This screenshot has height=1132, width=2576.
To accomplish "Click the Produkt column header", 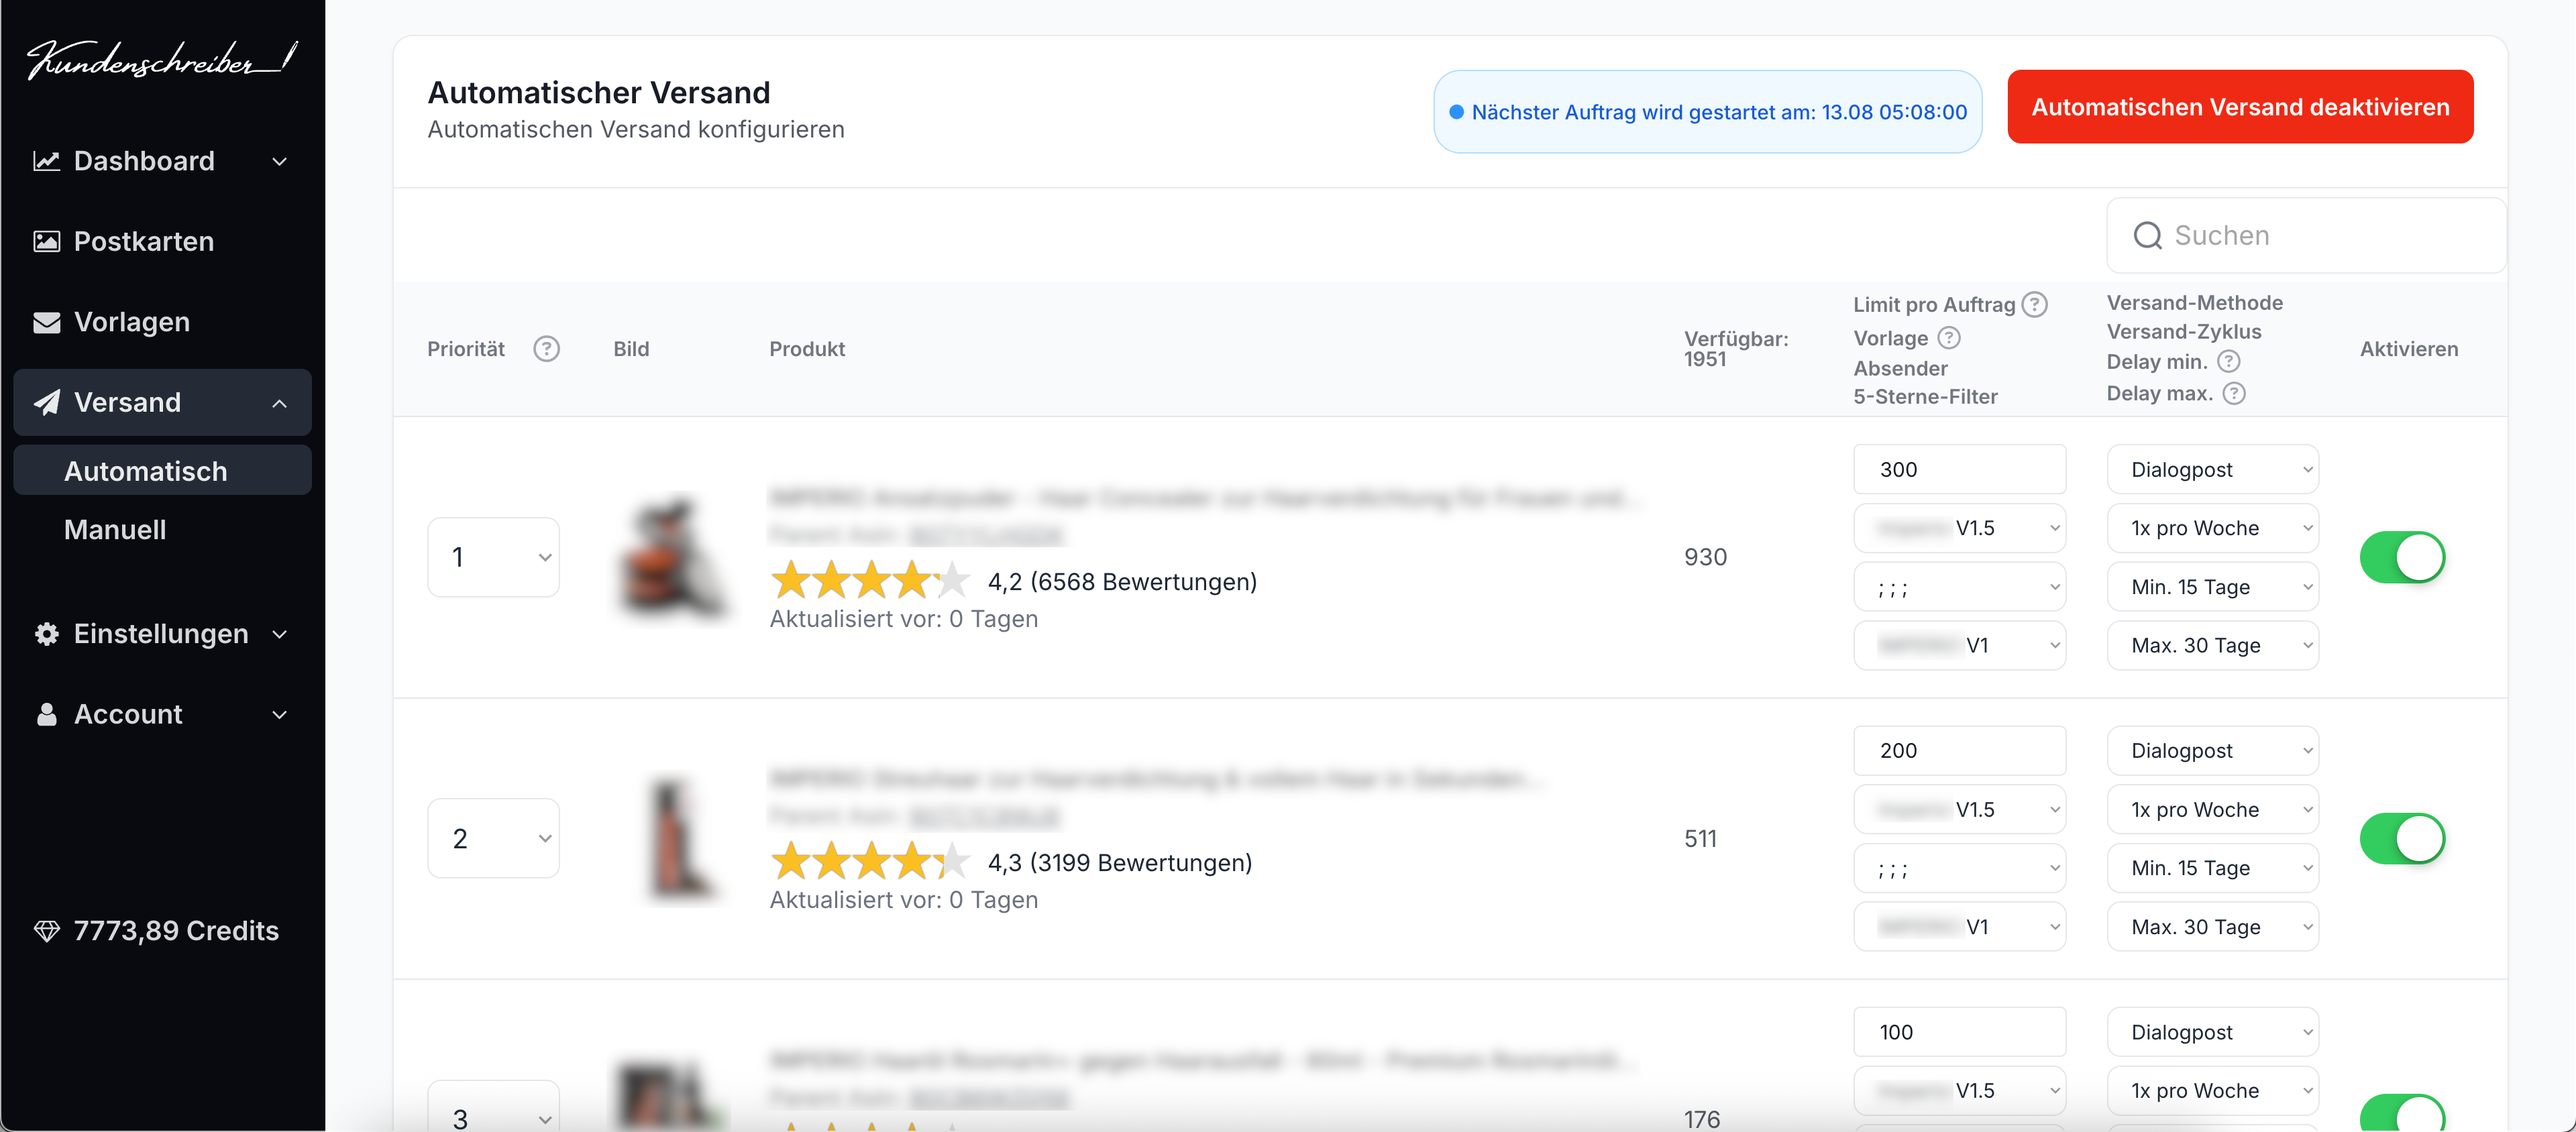I will [807, 349].
